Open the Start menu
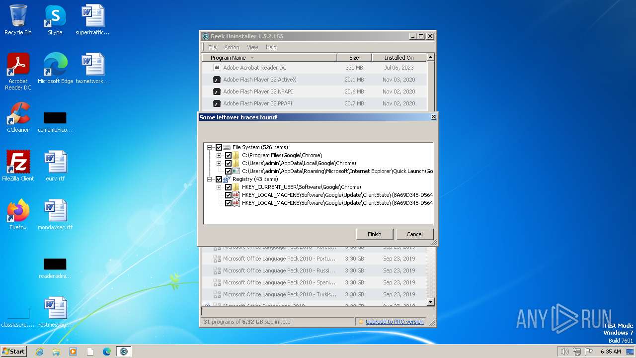This screenshot has width=636, height=358. (13, 351)
